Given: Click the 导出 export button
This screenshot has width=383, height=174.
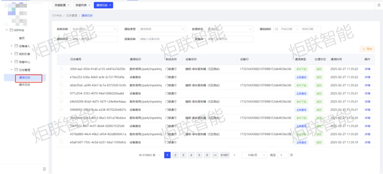Looking at the screenshot, I should point(367,49).
